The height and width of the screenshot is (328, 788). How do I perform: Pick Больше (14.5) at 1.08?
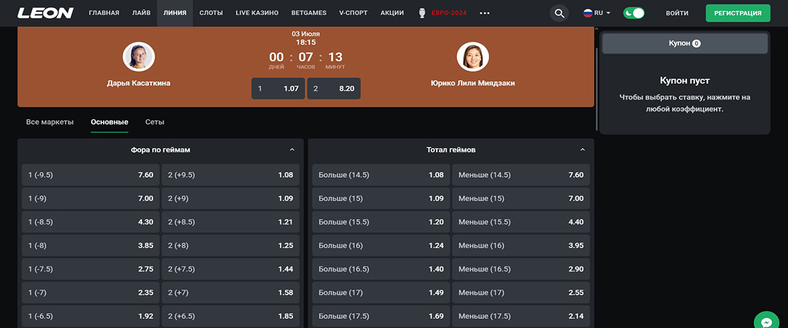click(x=381, y=175)
